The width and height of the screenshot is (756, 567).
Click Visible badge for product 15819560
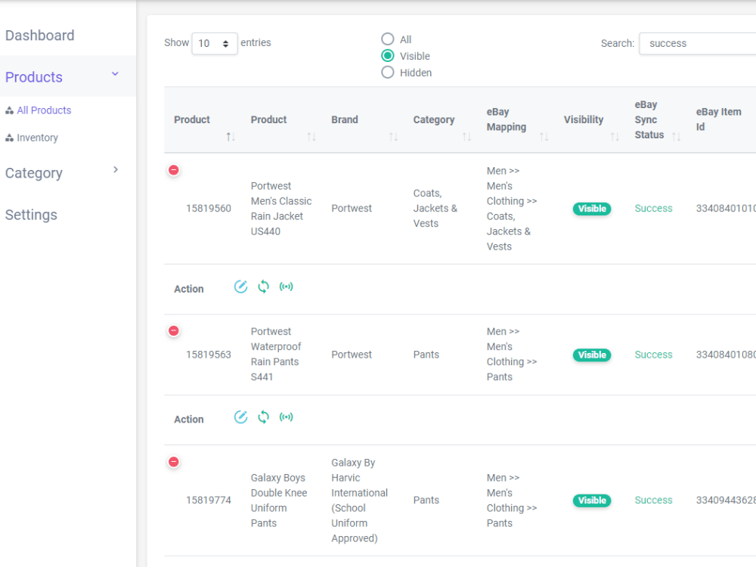(x=592, y=209)
